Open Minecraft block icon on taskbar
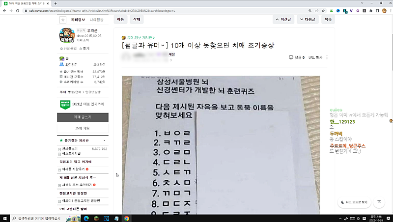 [x=96, y=219]
